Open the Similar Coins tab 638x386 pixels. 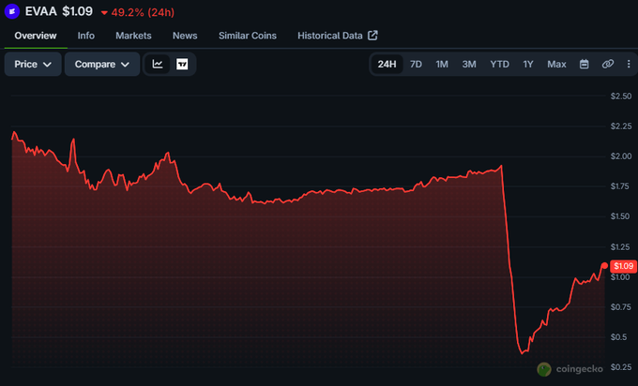[x=248, y=36]
